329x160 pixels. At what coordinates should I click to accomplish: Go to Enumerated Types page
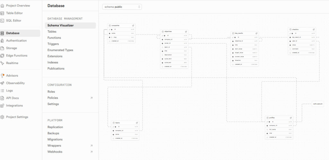coord(60,50)
